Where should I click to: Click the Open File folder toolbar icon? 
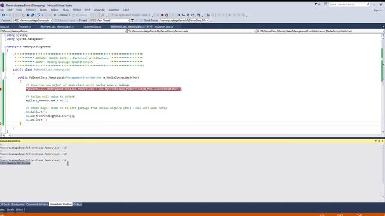click(23, 15)
